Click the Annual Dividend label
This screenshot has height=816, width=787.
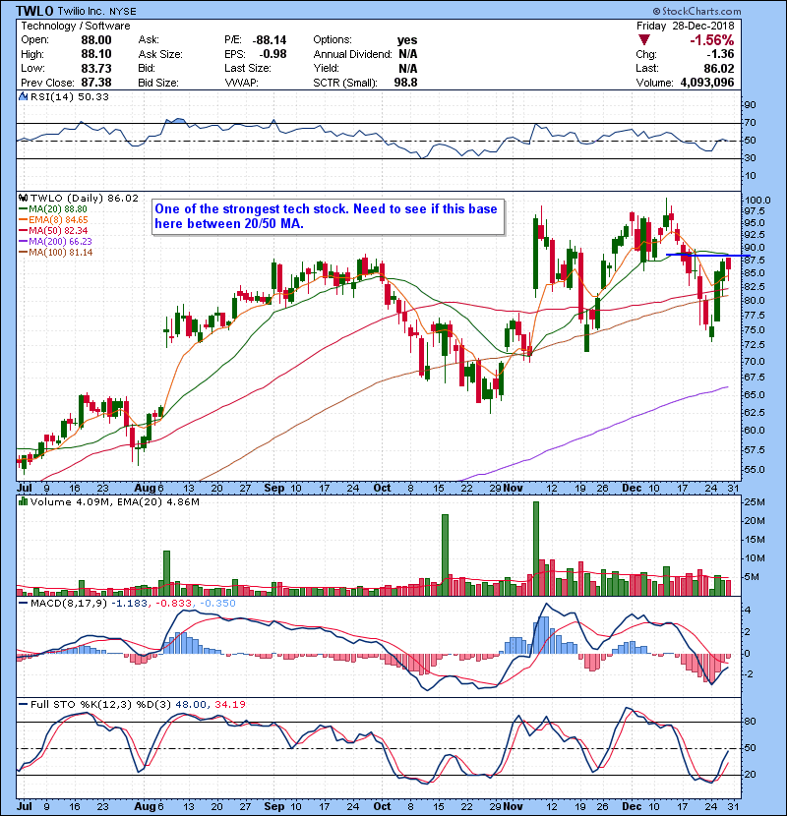click(x=352, y=54)
